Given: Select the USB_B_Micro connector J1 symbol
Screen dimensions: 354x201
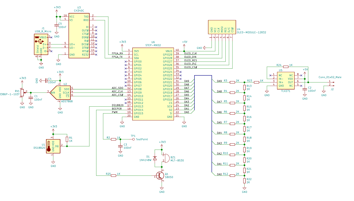Looking at the screenshot, I should point(41,44).
